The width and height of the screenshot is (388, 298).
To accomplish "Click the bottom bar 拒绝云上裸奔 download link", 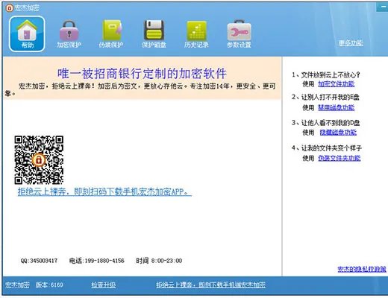I will tap(211, 285).
